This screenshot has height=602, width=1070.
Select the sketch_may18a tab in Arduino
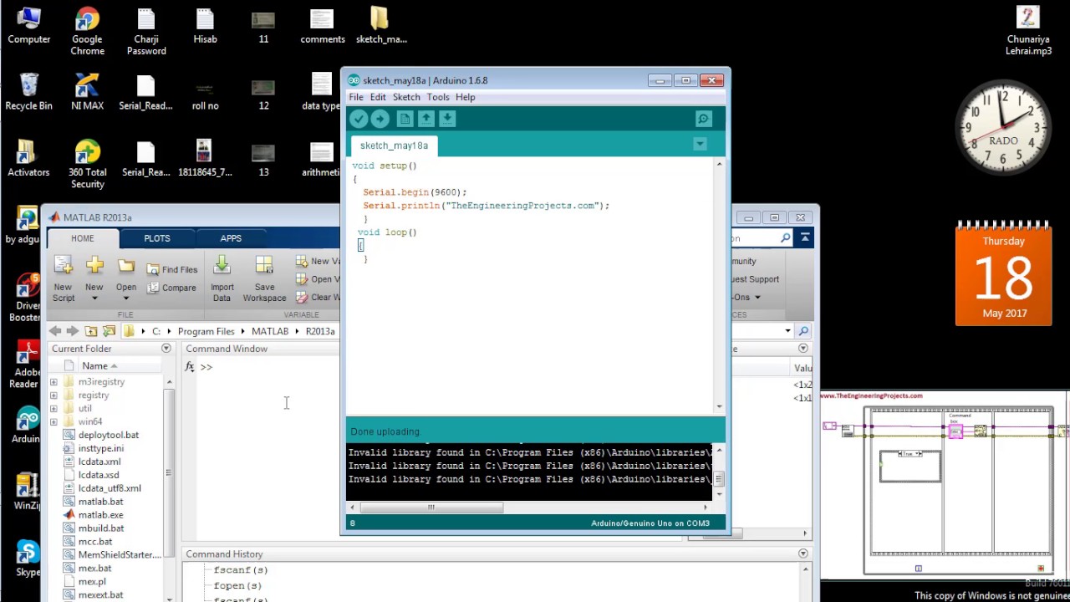click(394, 145)
